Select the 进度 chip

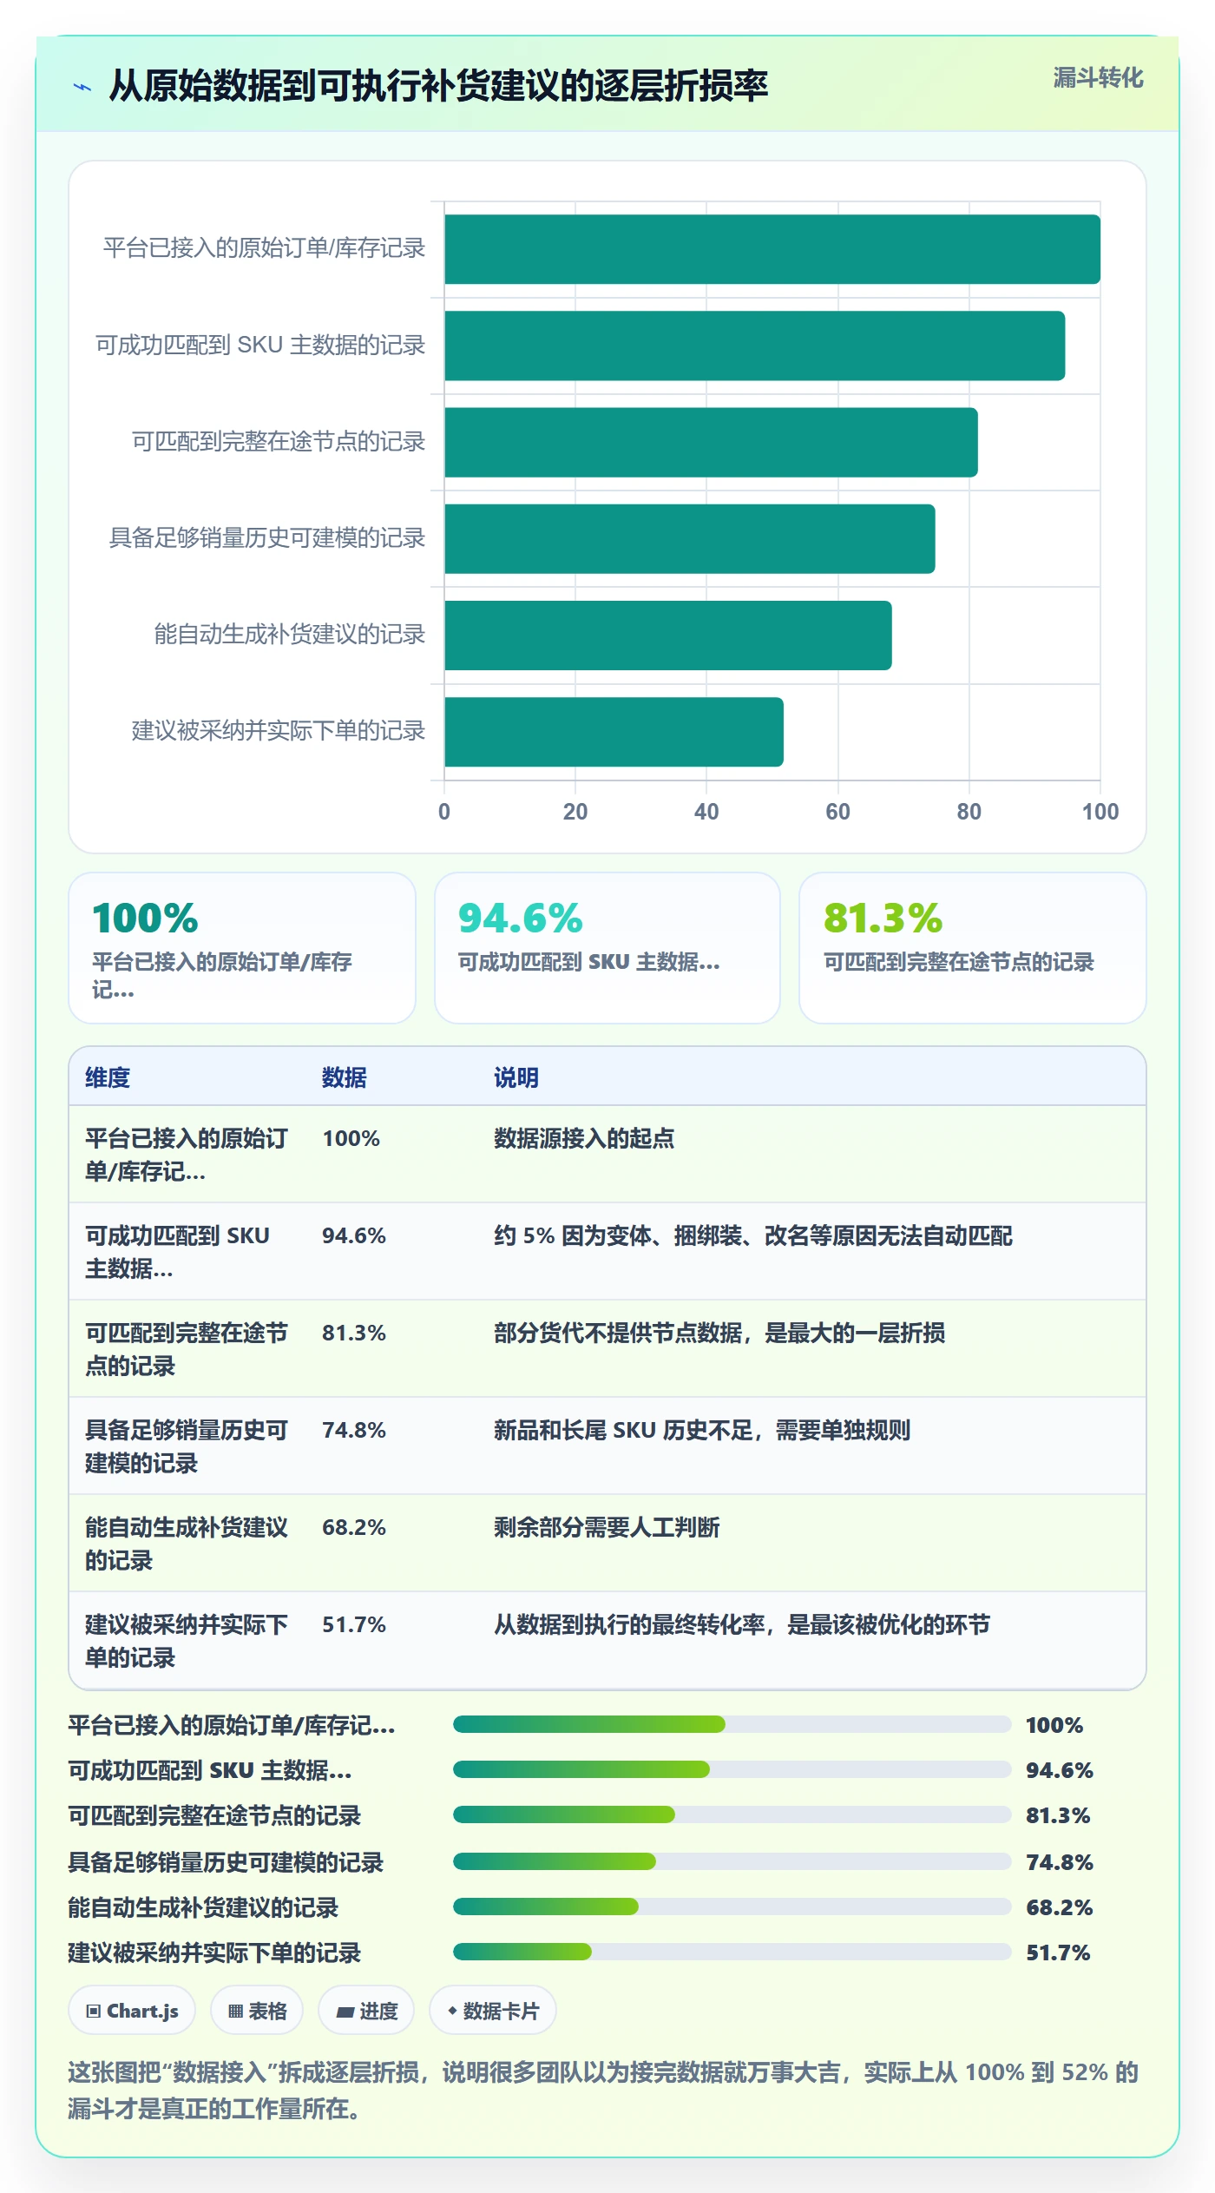pyautogui.click(x=366, y=2010)
